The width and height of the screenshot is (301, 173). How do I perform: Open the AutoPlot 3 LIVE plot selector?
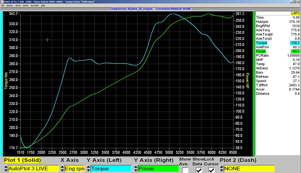point(33,169)
